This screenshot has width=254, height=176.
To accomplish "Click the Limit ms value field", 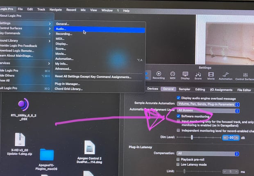I will click(231, 171).
